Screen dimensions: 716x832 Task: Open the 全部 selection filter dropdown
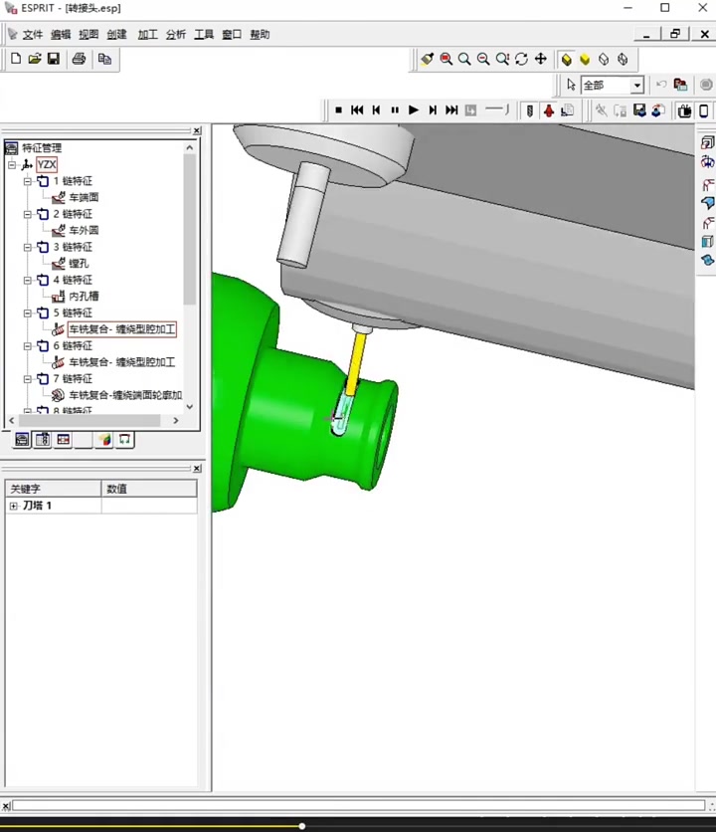tap(637, 86)
